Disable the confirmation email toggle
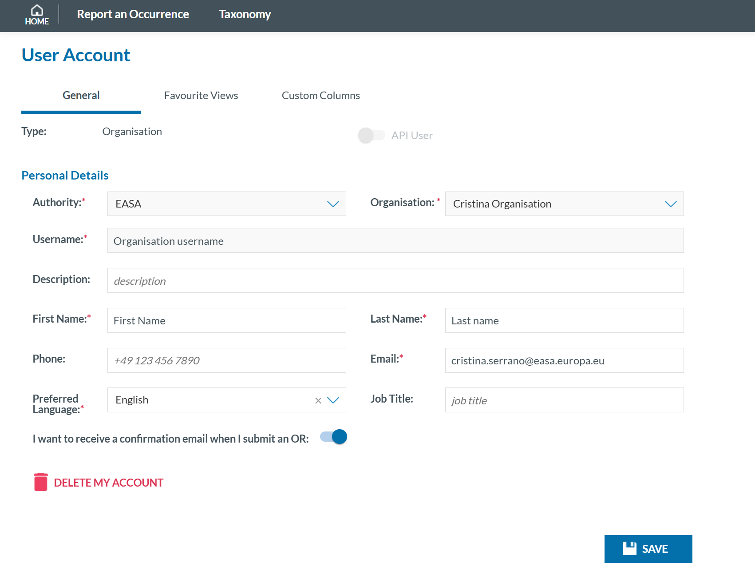 click(x=334, y=437)
